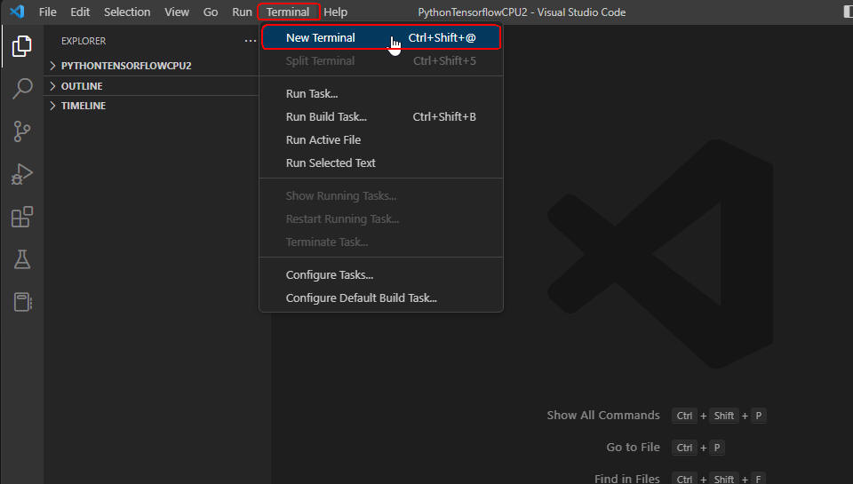Open Source Control view icon
This screenshot has height=484, width=853.
pos(21,131)
